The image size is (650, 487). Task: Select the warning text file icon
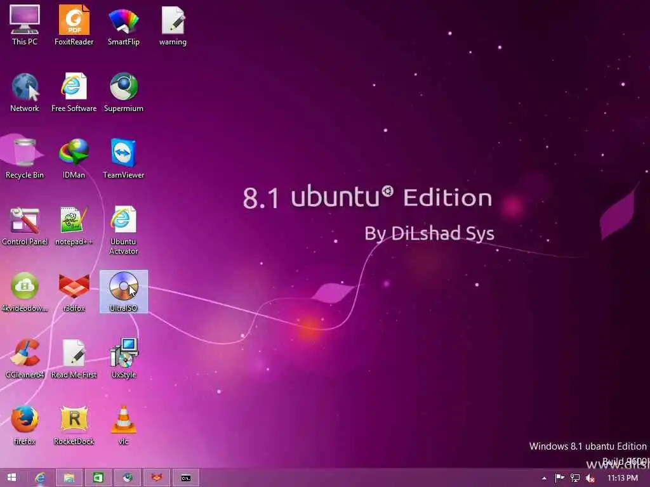[173, 25]
